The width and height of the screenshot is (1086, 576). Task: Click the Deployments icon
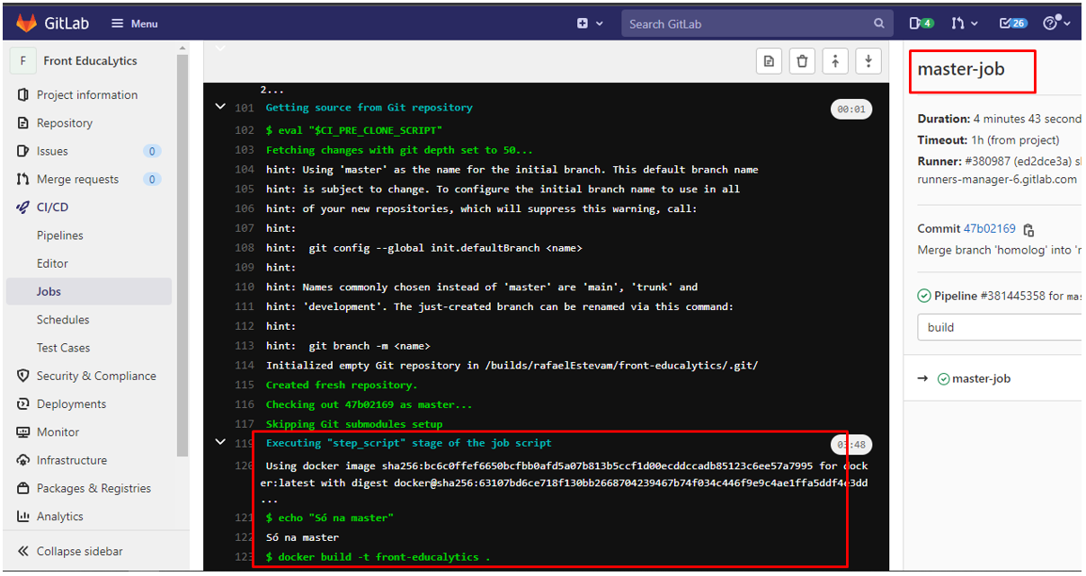click(23, 403)
